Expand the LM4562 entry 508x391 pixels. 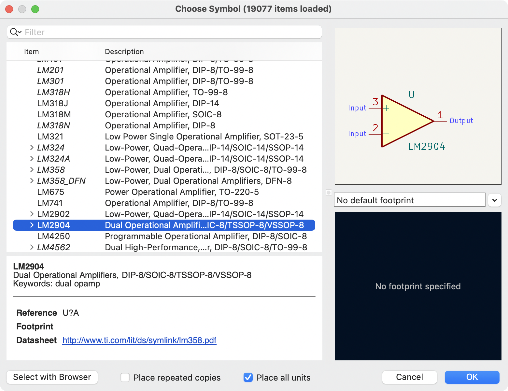tap(32, 247)
